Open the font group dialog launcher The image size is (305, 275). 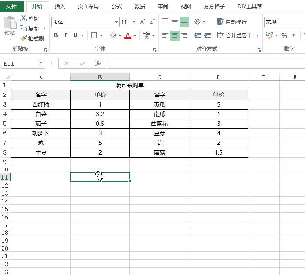(155, 50)
